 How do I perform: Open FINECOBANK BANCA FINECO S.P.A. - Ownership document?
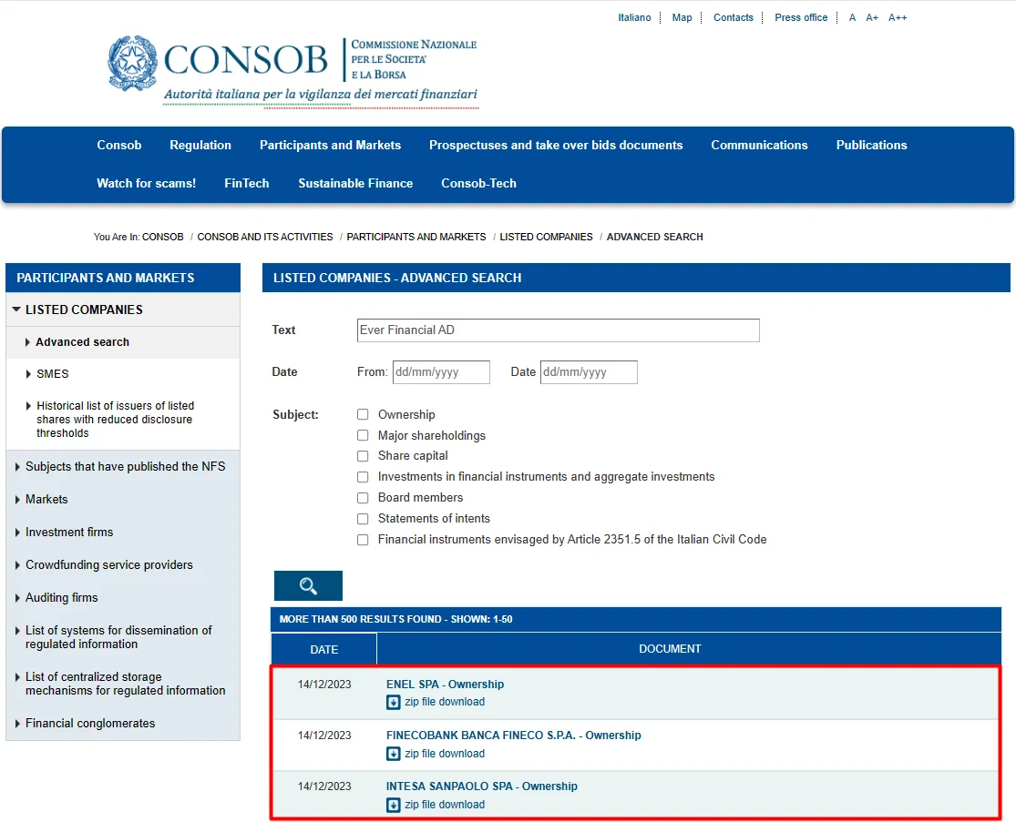pos(513,736)
